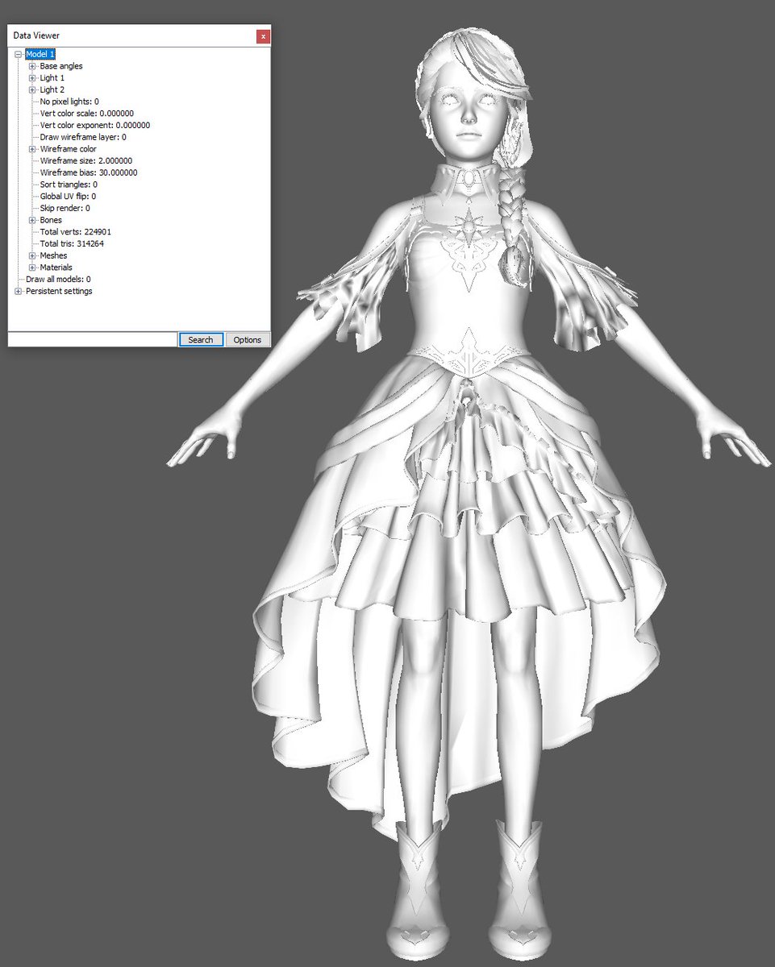This screenshot has height=967, width=775.
Task: Collapse the Model 1 tree node
Action: coord(18,54)
